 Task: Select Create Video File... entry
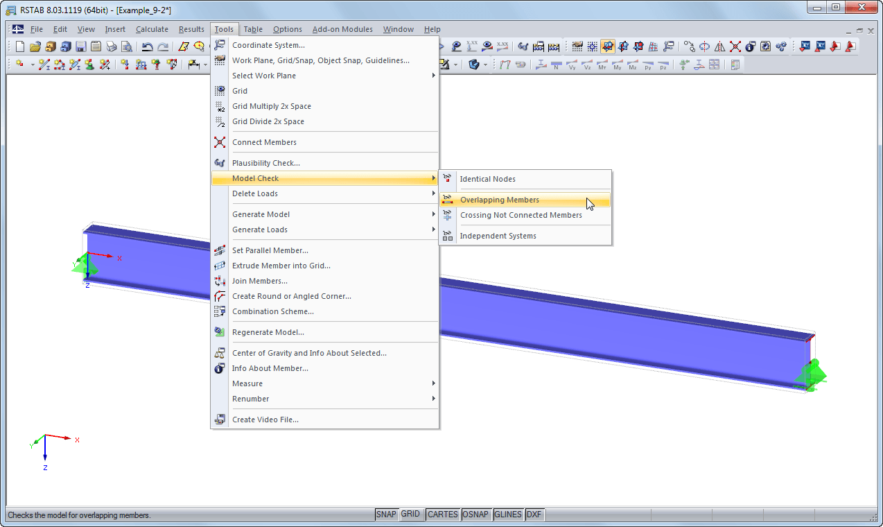coord(325,420)
